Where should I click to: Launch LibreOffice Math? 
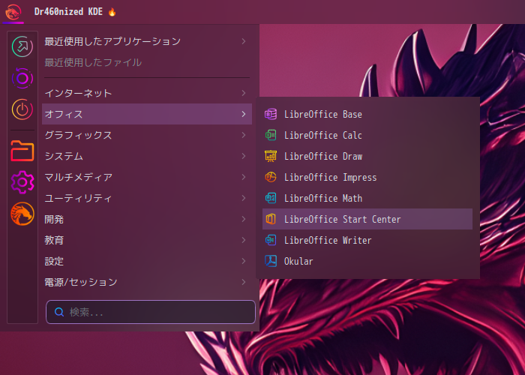click(367, 198)
